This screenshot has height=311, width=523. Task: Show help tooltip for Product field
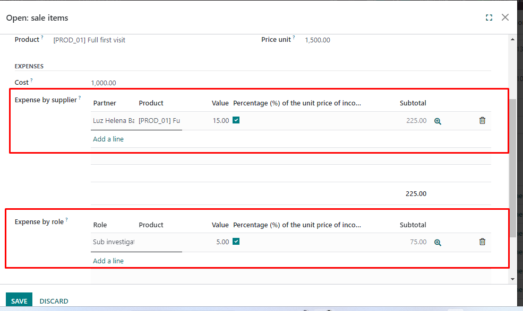point(42,37)
